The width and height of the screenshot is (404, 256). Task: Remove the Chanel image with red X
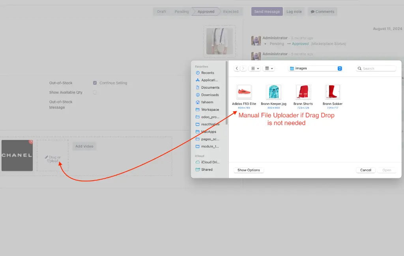pos(31,142)
